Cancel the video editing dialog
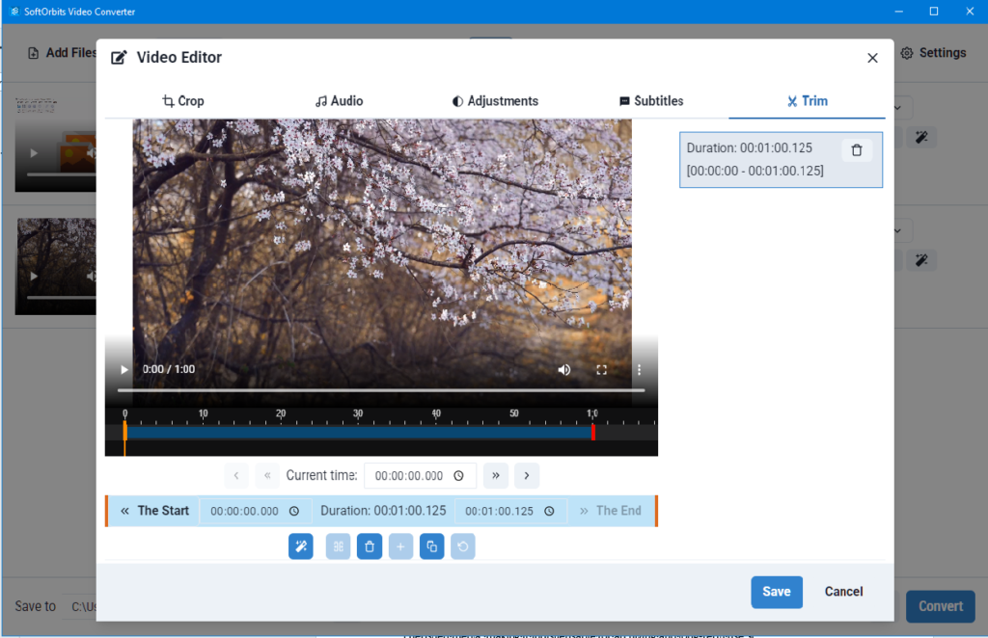Viewport: 988px width, 638px height. 843,592
